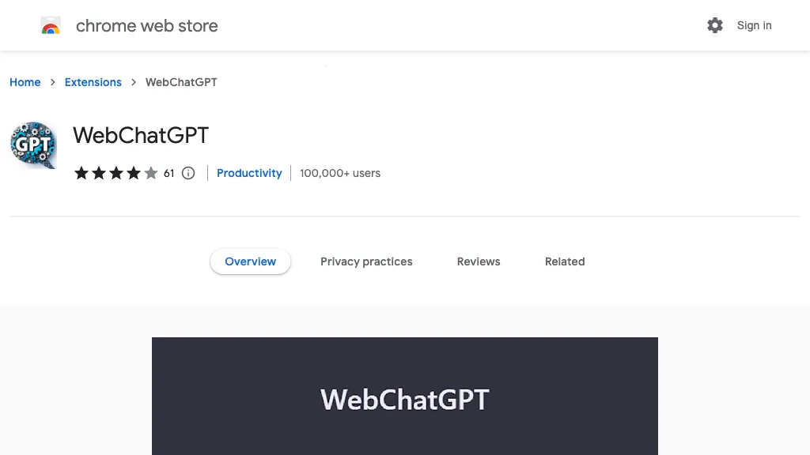Open the Productivity category link
The image size is (810, 455).
point(249,173)
